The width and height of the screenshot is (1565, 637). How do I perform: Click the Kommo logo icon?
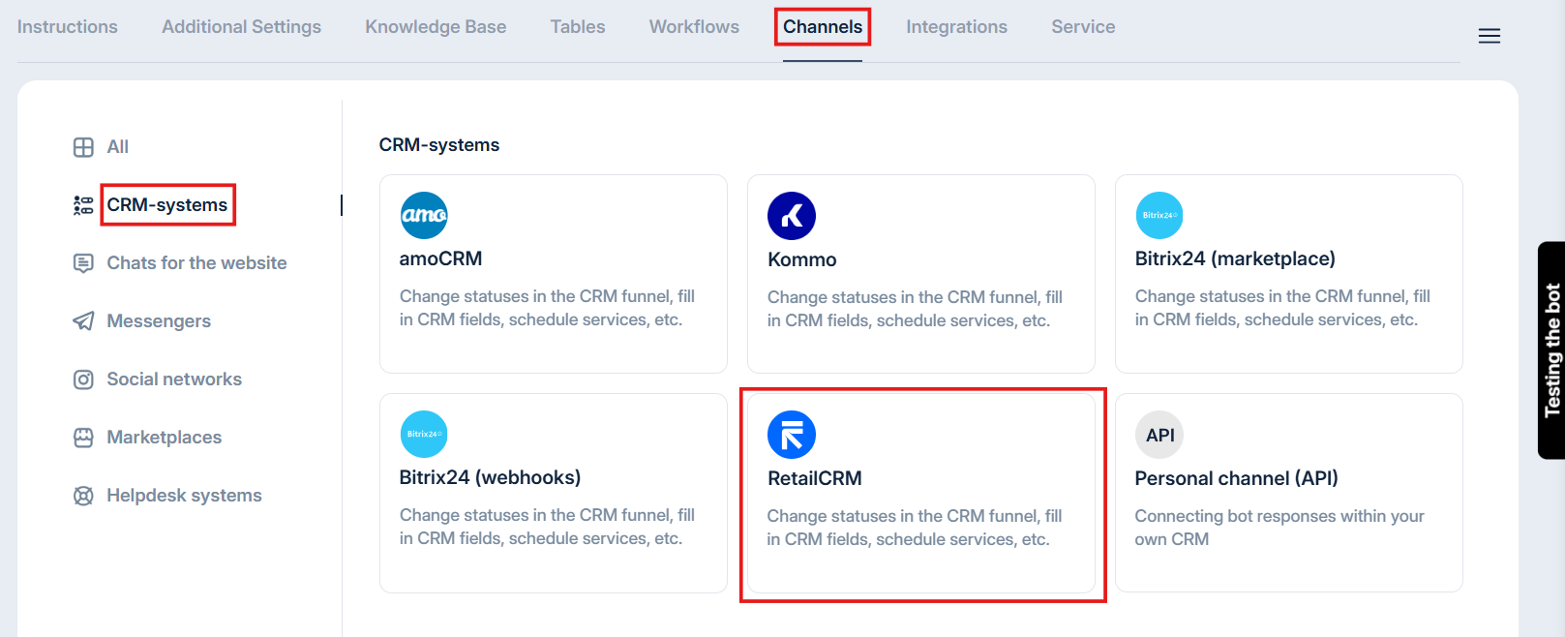tap(792, 216)
